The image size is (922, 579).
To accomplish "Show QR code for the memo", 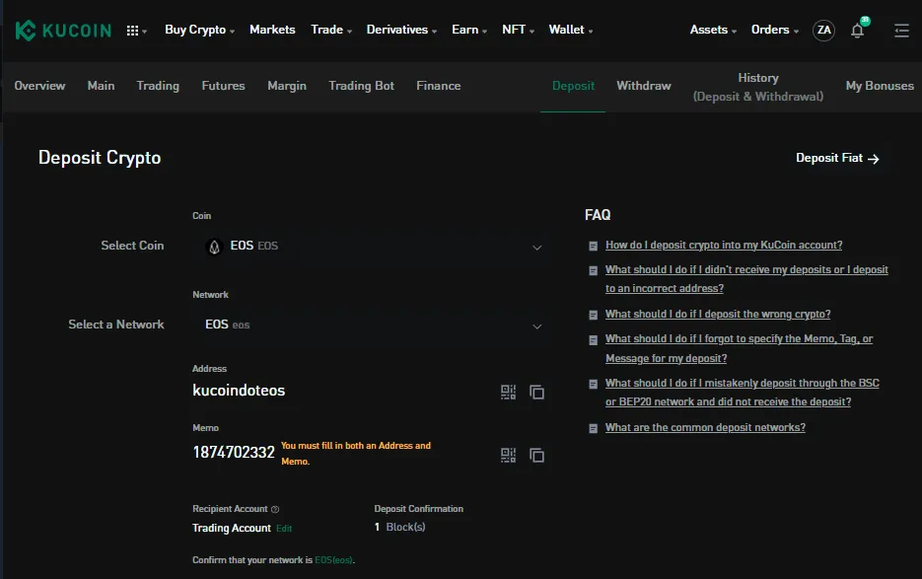I will click(x=508, y=455).
